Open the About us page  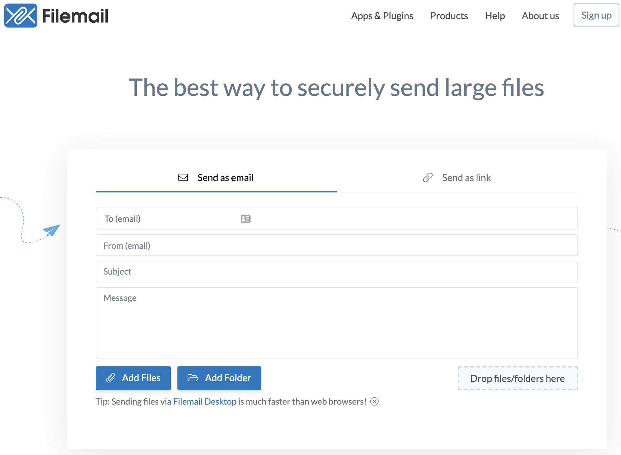click(540, 16)
